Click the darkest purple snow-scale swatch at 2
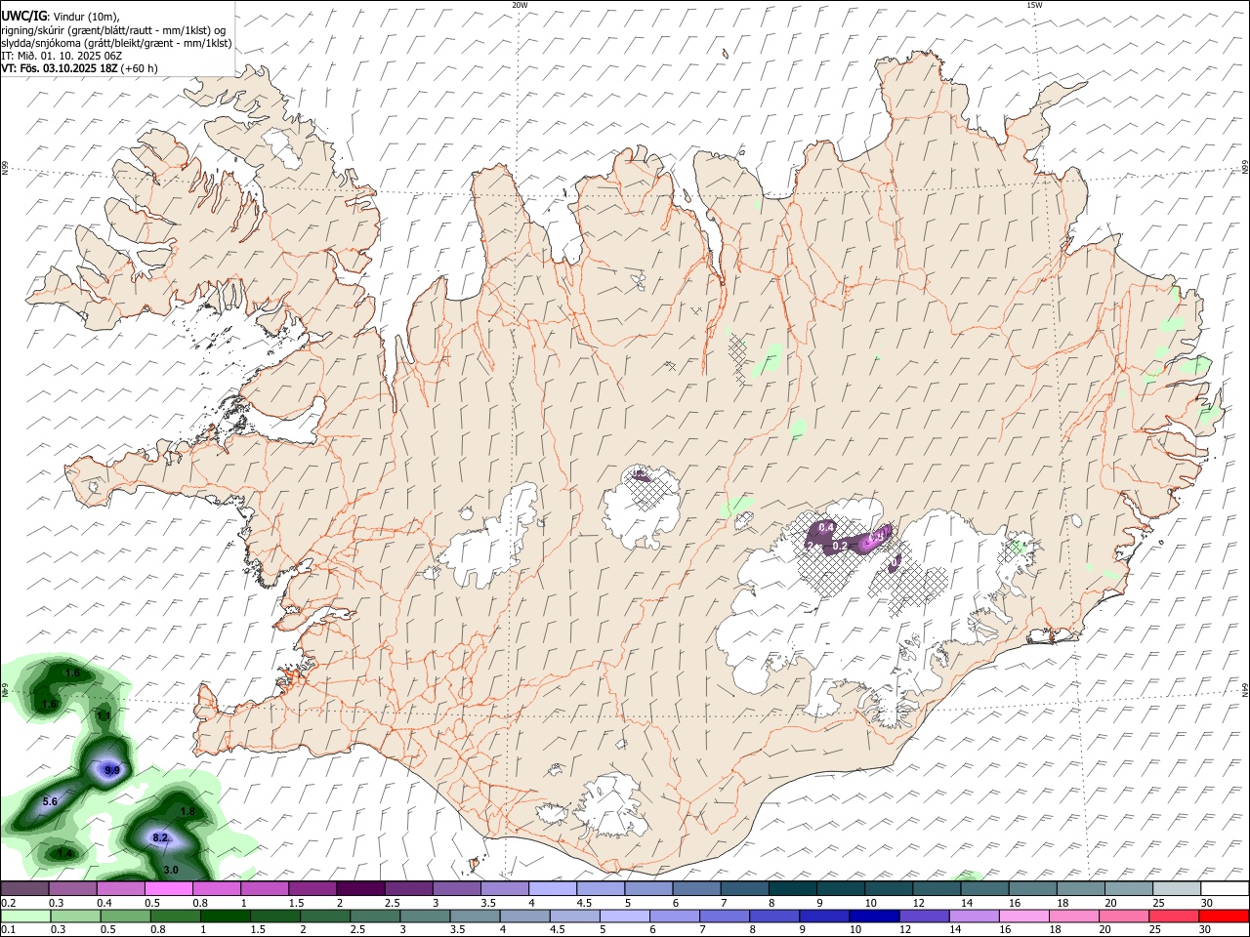The height and width of the screenshot is (937, 1250). tap(360, 888)
